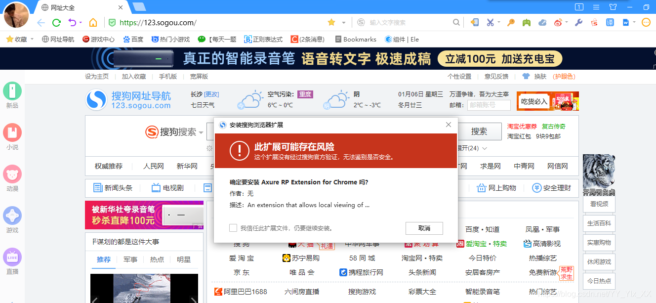The width and height of the screenshot is (656, 303).
Task: Click the address bar URL
Action: 158,23
